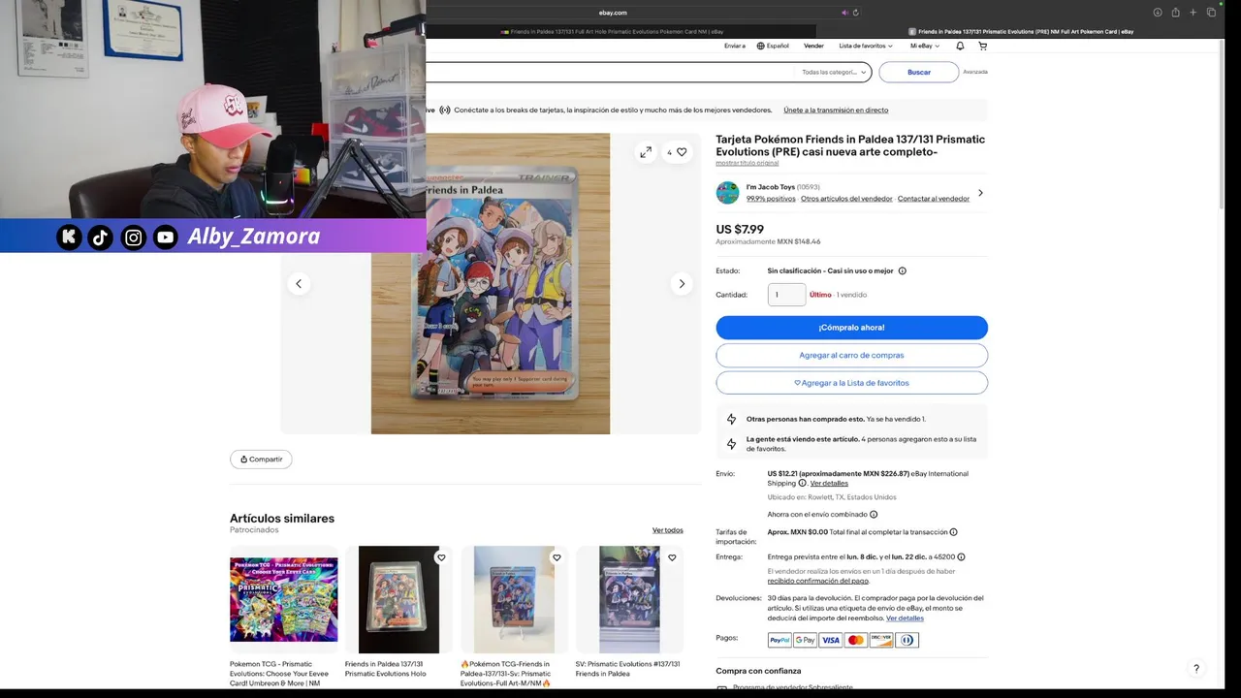Open the Mi eBay dropdown menu

[924, 46]
